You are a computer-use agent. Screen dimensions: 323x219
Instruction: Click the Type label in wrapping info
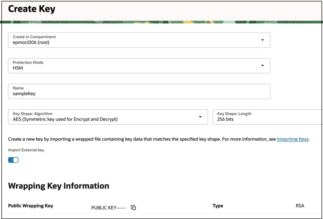click(218, 206)
